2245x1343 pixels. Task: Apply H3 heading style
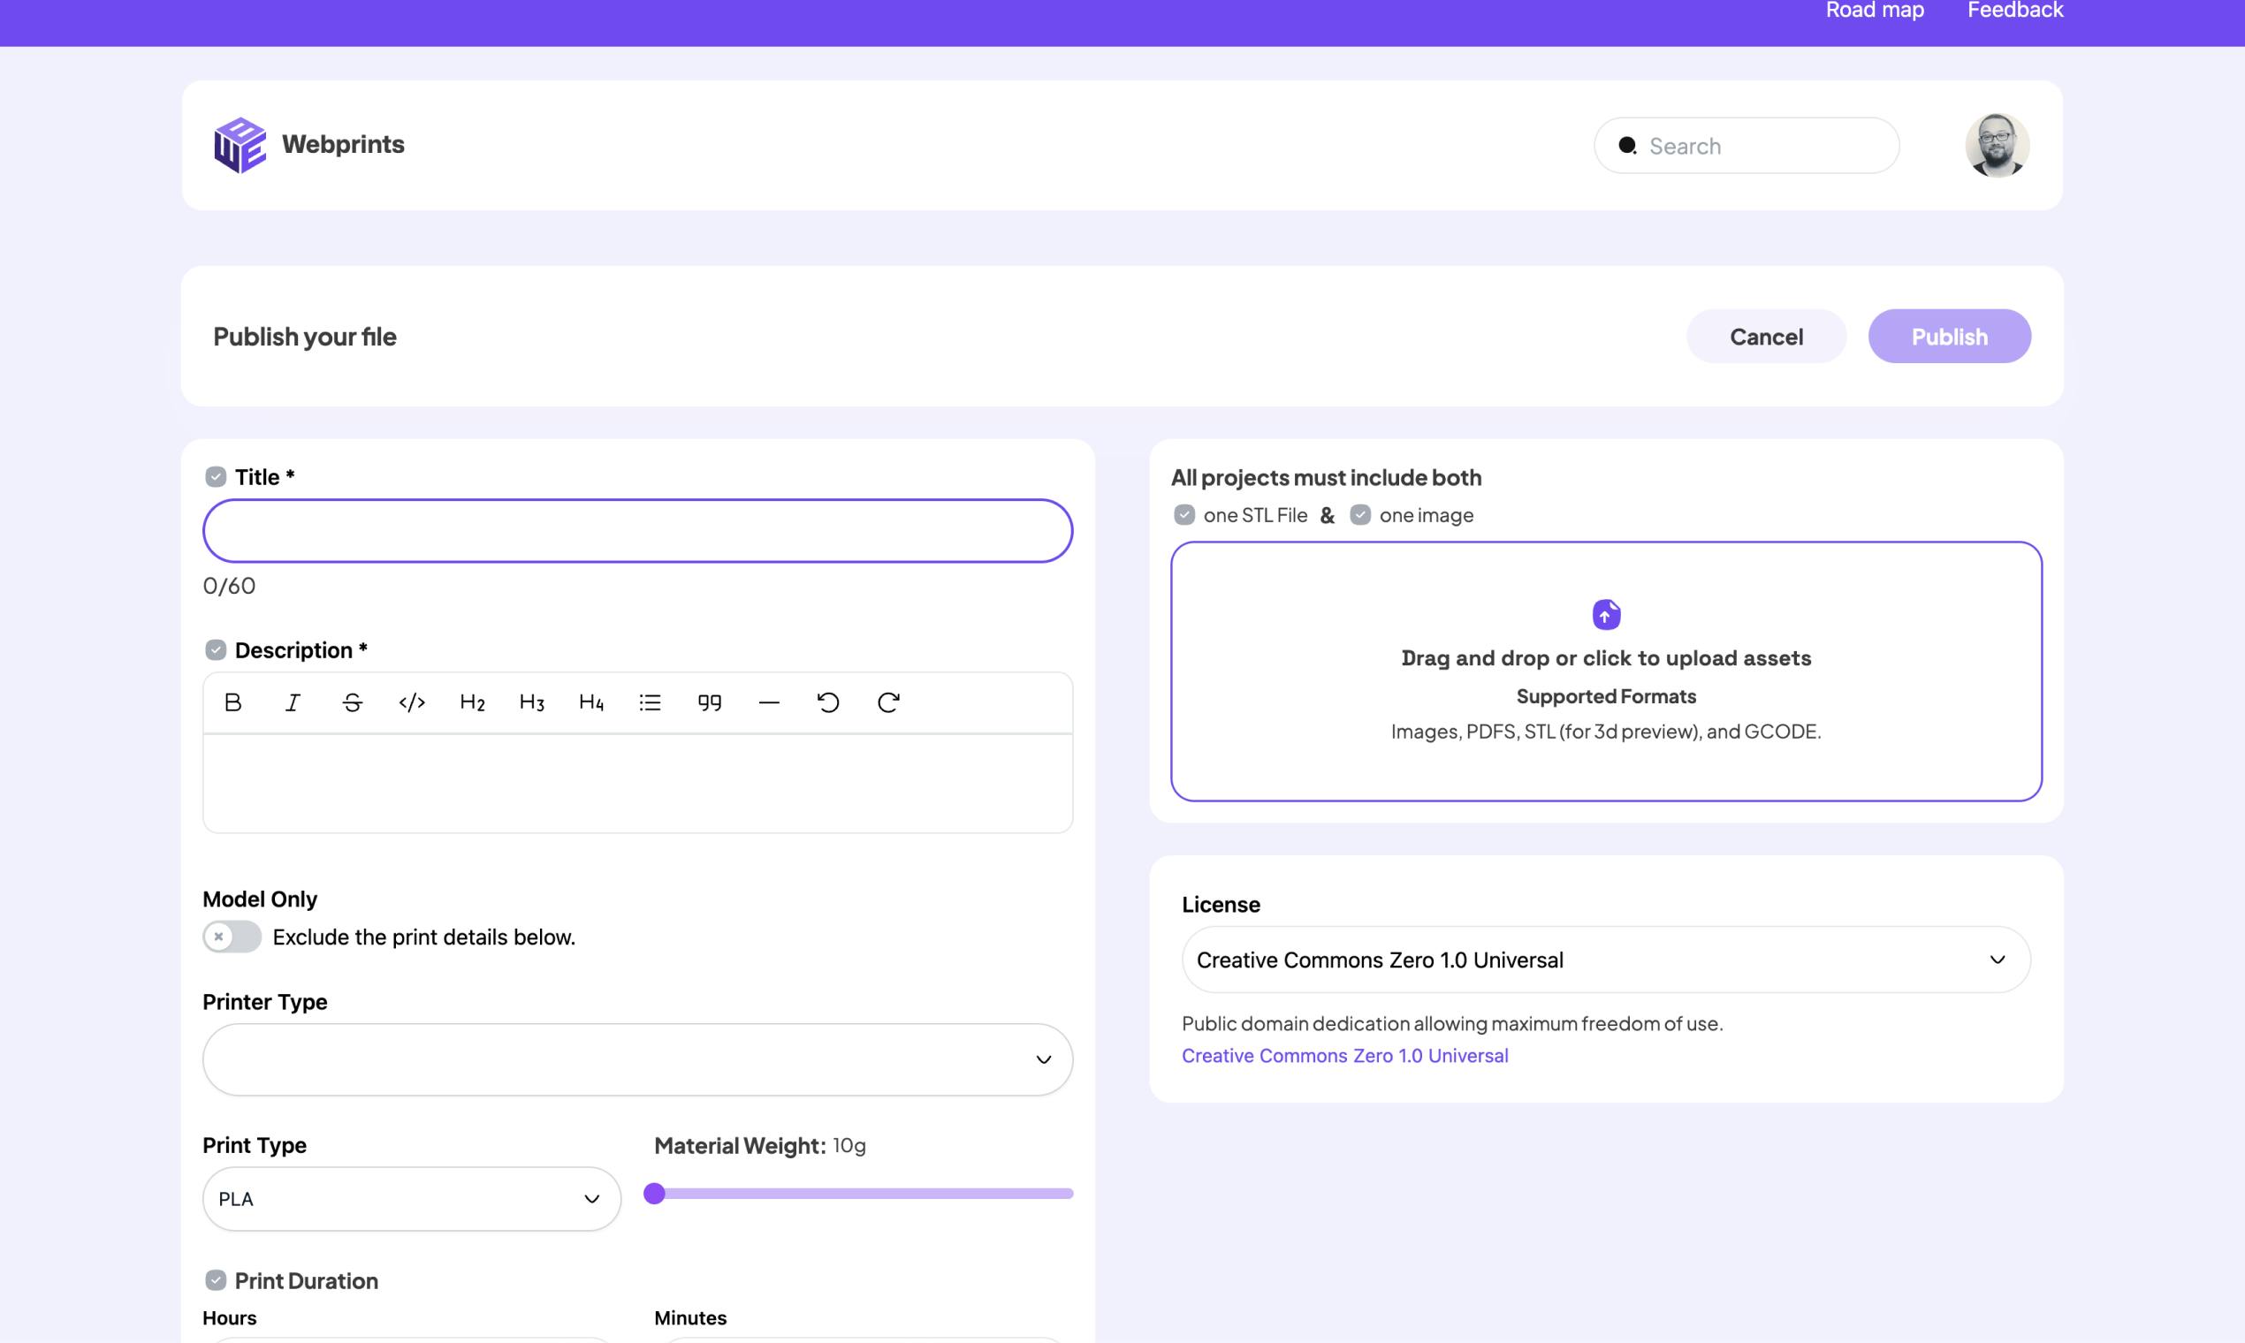[x=532, y=702]
